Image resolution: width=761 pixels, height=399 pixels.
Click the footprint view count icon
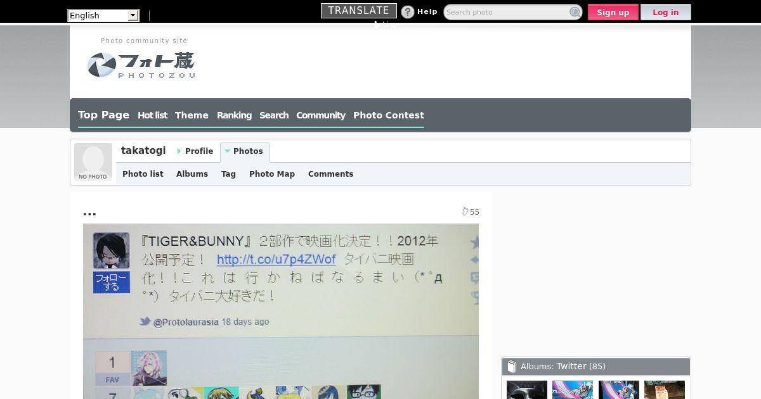pyautogui.click(x=465, y=212)
